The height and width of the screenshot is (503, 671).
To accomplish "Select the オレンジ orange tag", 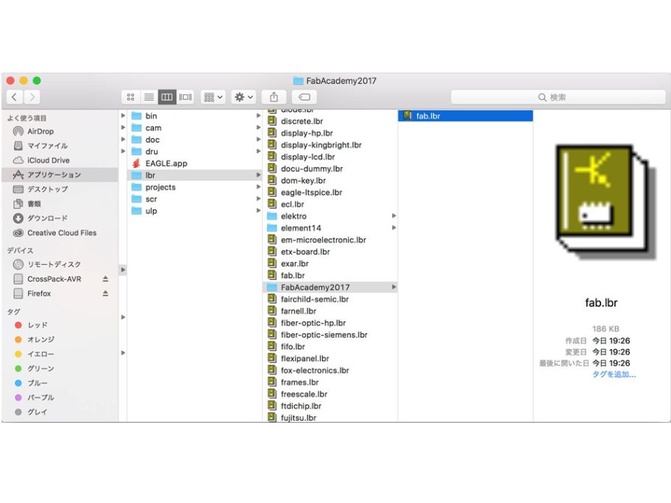I will [60, 340].
